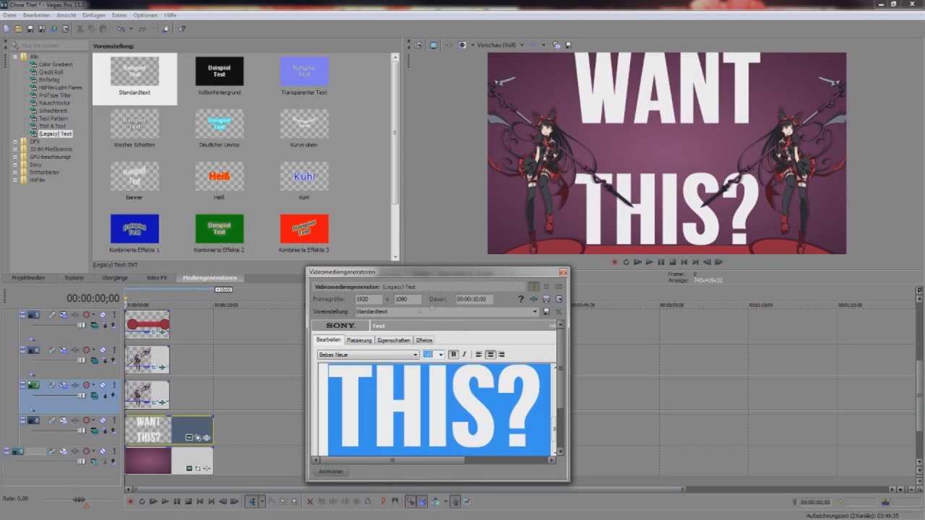Screen dimensions: 925x520
Task: Switch to the Eigenschaften tab
Action: [394, 340]
